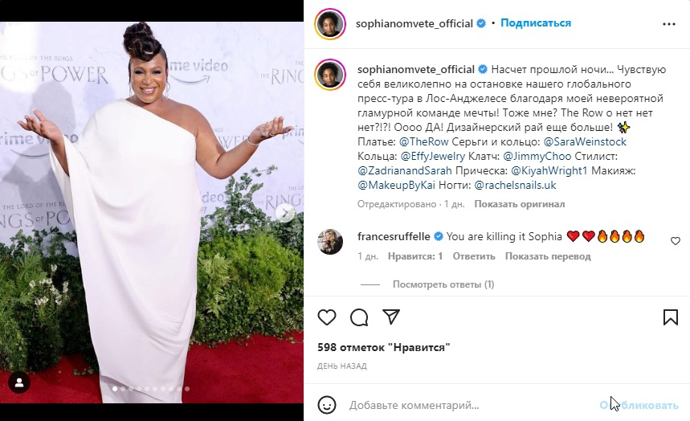Image resolution: width=690 pixels, height=421 pixels.
Task: Show tagged people icon on photo
Action: point(19,382)
